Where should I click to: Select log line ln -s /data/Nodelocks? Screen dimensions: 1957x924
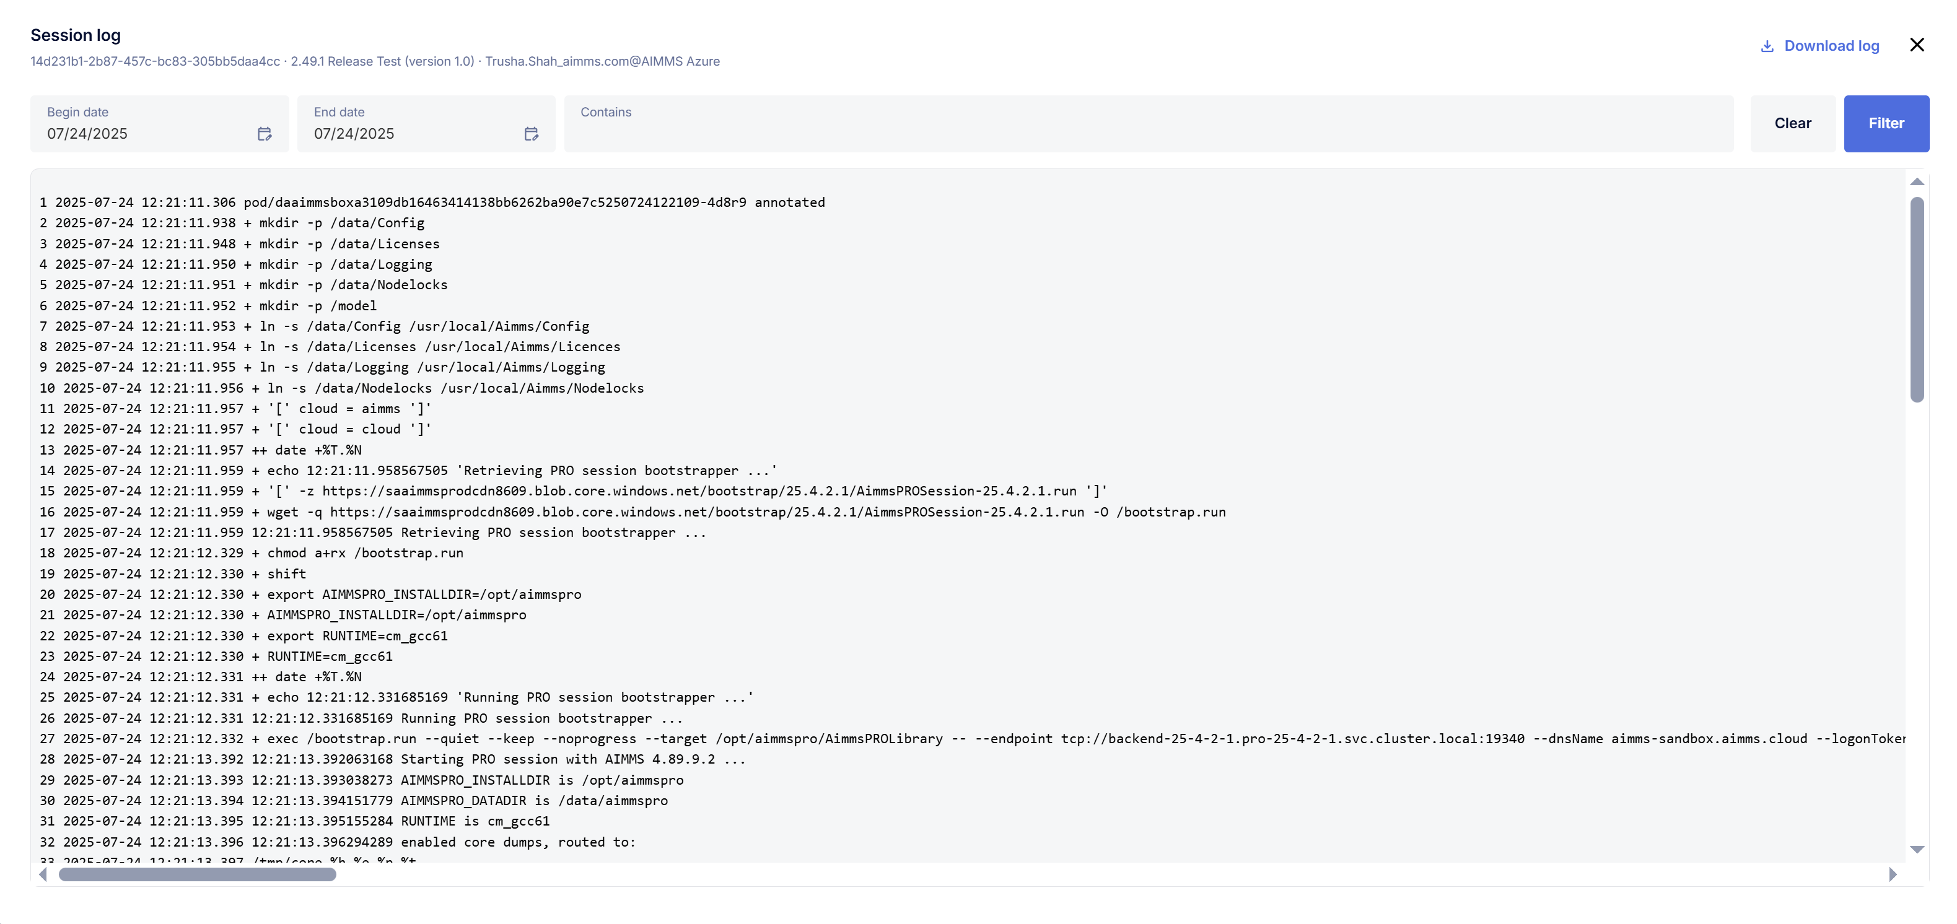coord(342,388)
